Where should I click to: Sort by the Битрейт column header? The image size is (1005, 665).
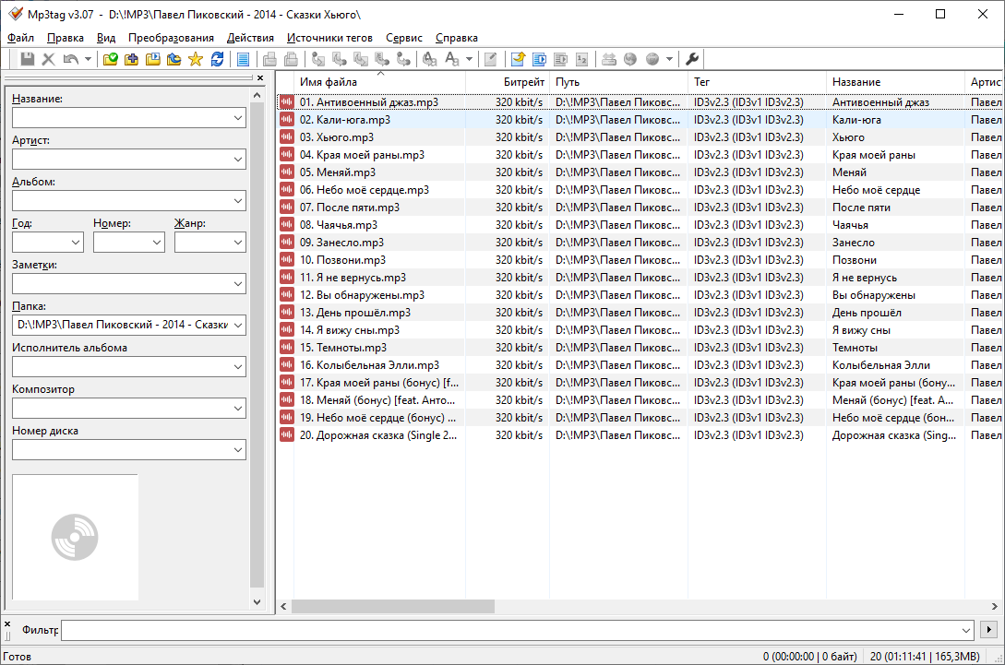click(x=508, y=82)
